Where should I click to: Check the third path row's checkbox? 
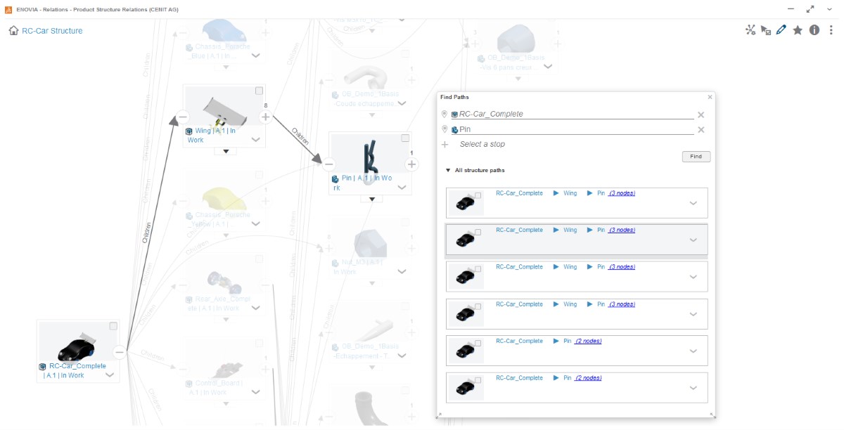[x=478, y=269]
